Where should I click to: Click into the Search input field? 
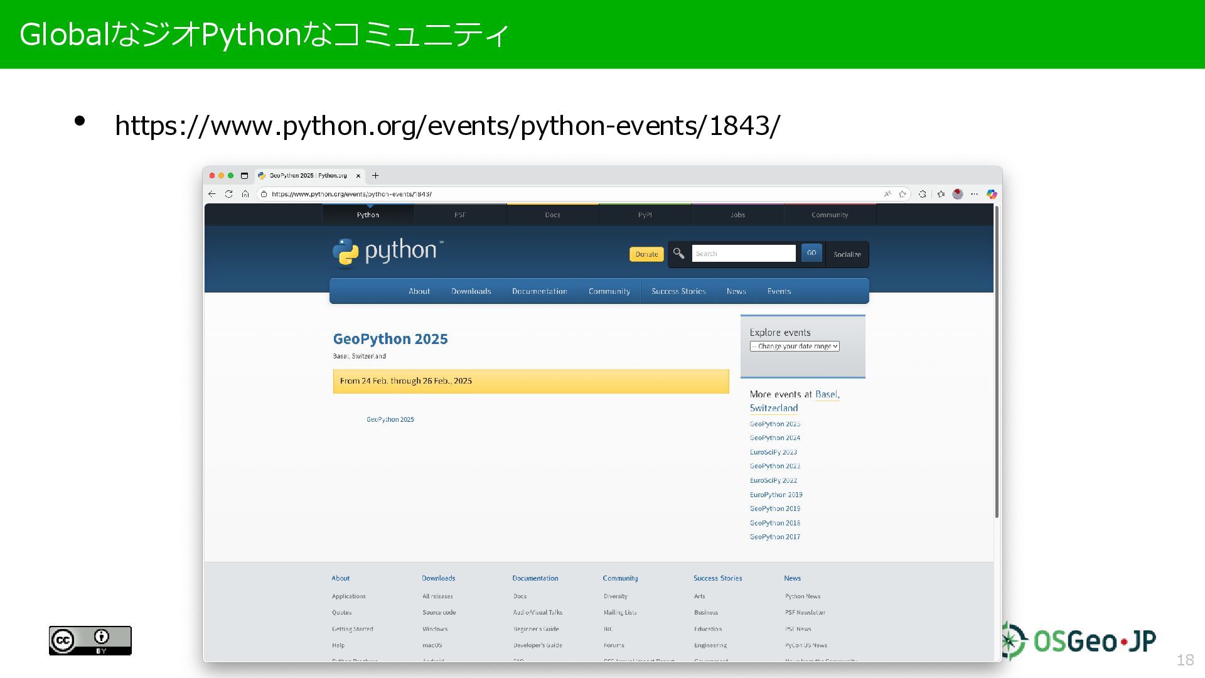pos(744,254)
